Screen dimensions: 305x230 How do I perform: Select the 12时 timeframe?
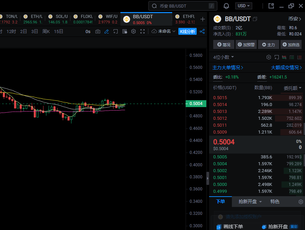[11, 31]
